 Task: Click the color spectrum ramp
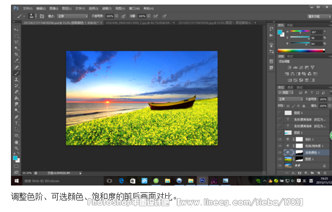tap(301, 51)
